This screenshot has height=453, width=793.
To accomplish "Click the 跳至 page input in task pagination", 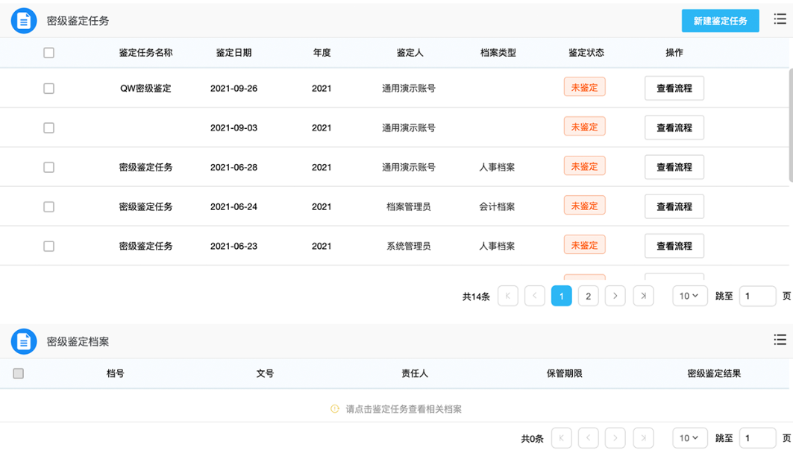I will [x=757, y=296].
